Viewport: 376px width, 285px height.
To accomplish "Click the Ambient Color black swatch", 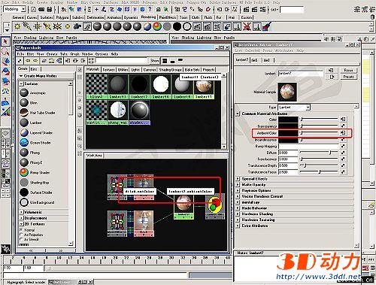I will pos(288,133).
